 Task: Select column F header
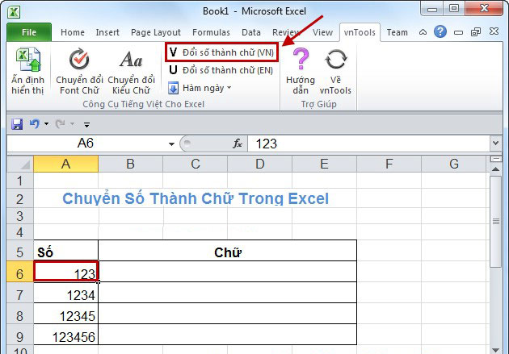point(389,164)
